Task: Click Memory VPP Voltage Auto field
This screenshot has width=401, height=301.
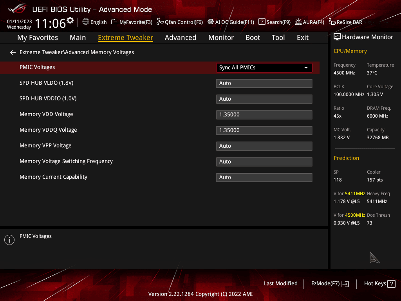Action: pyautogui.click(x=264, y=146)
